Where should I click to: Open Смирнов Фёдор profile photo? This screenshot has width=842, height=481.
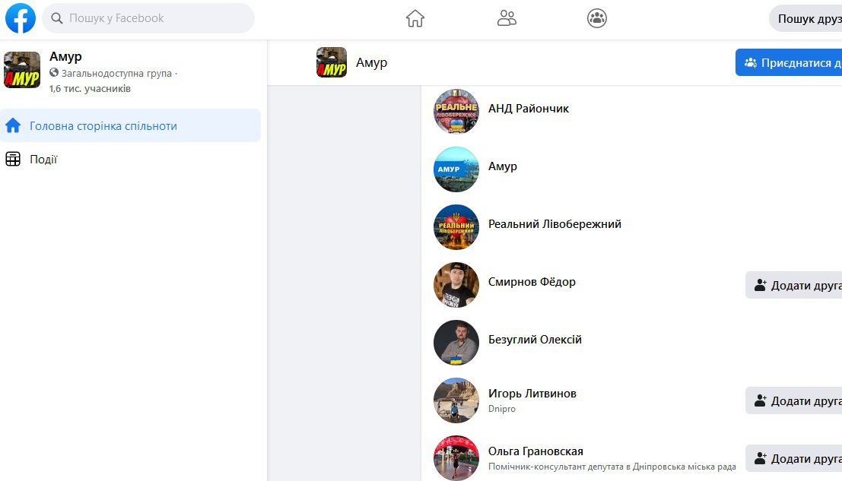click(x=456, y=285)
